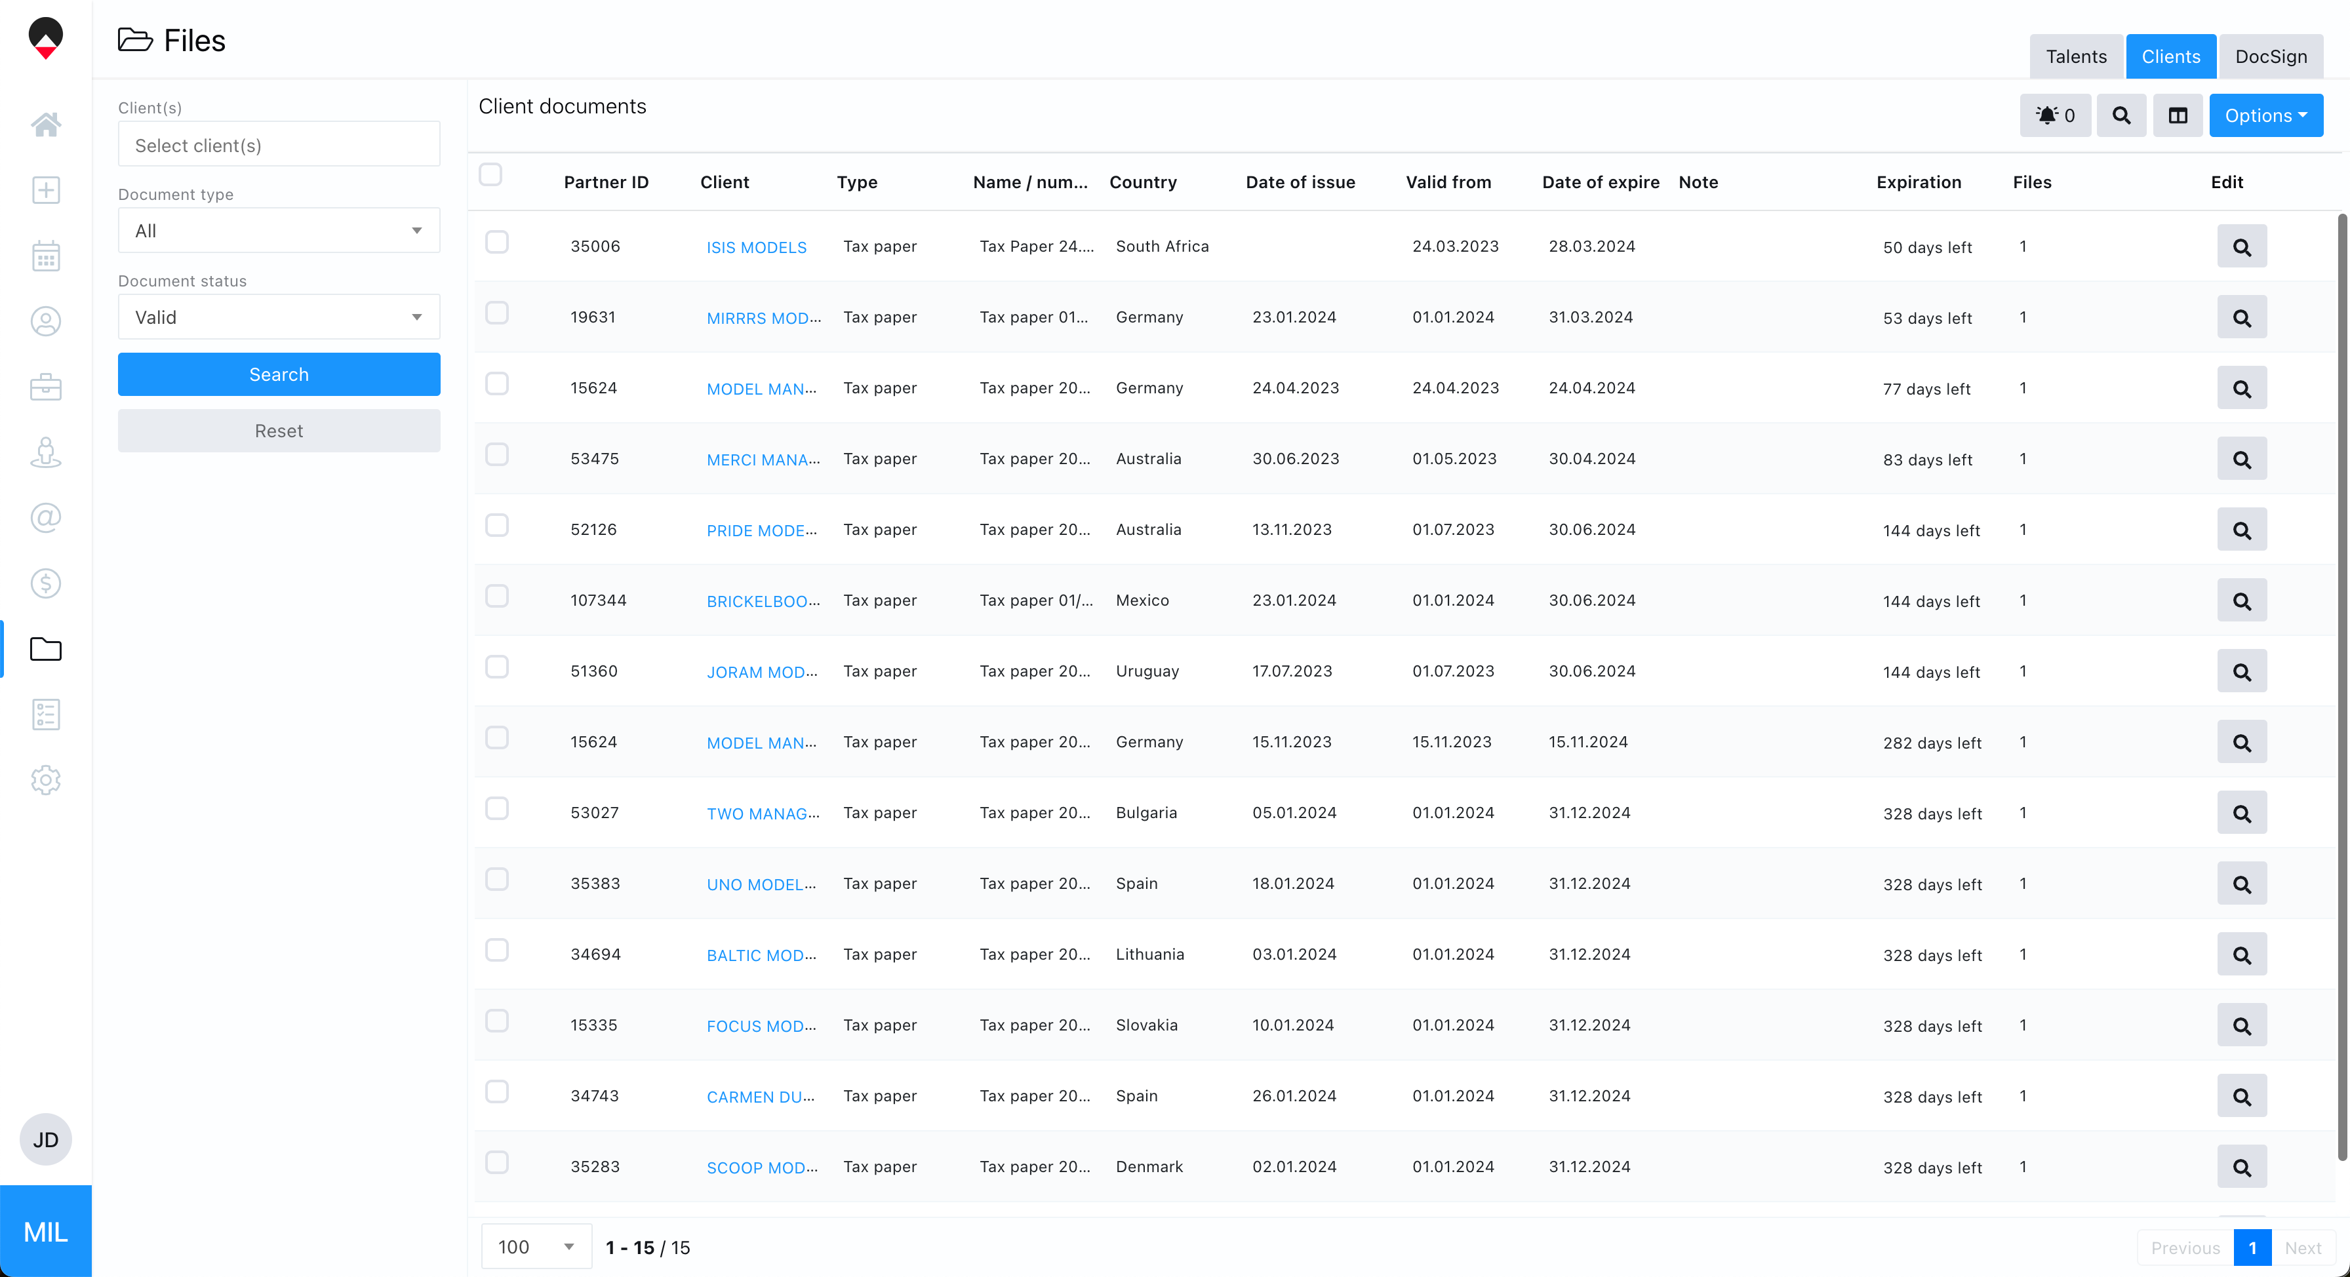Open magnifier for PRIDE MODE row

(2241, 530)
